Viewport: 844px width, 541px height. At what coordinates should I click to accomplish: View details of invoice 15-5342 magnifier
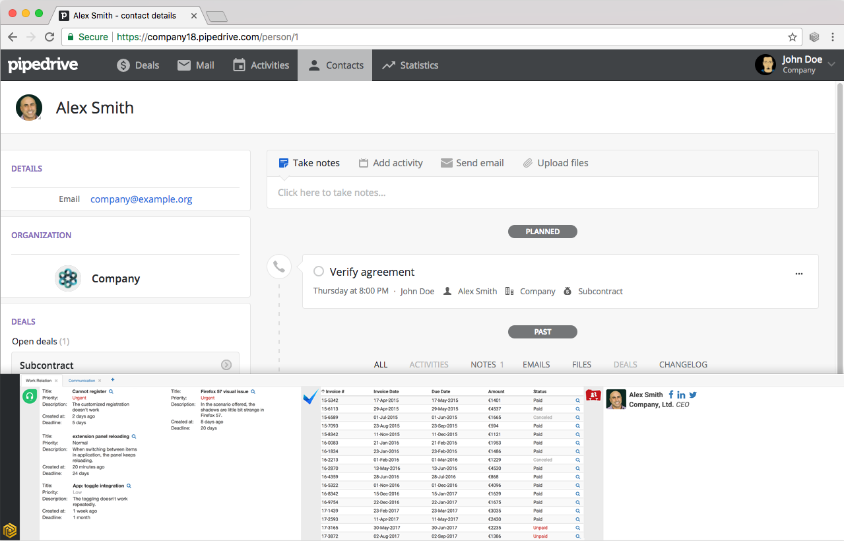pyautogui.click(x=577, y=400)
